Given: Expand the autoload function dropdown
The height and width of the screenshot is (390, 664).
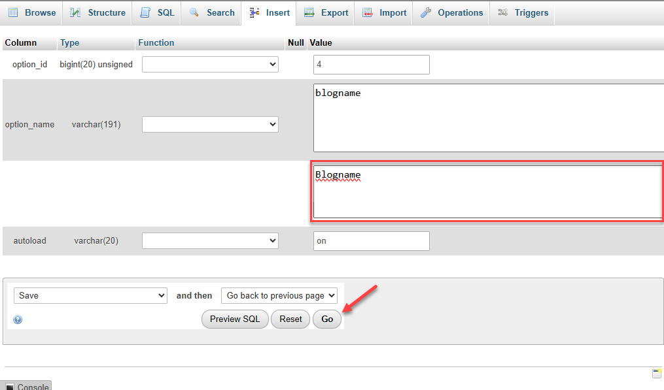Looking at the screenshot, I should coord(210,241).
